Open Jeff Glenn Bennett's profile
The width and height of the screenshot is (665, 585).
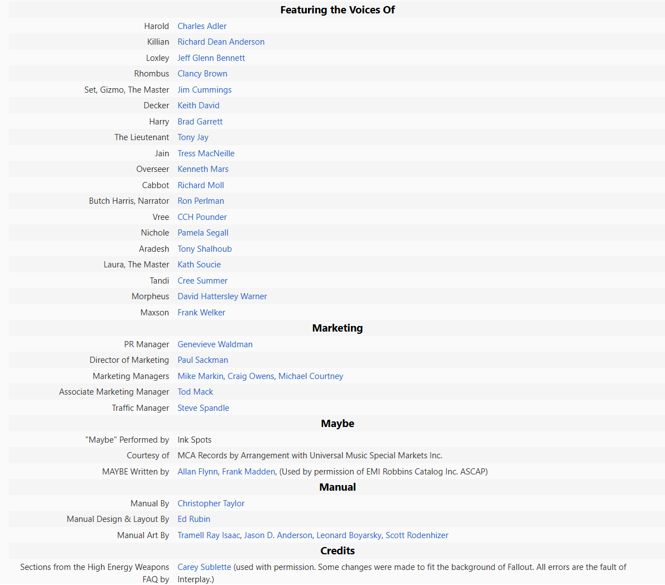(211, 58)
